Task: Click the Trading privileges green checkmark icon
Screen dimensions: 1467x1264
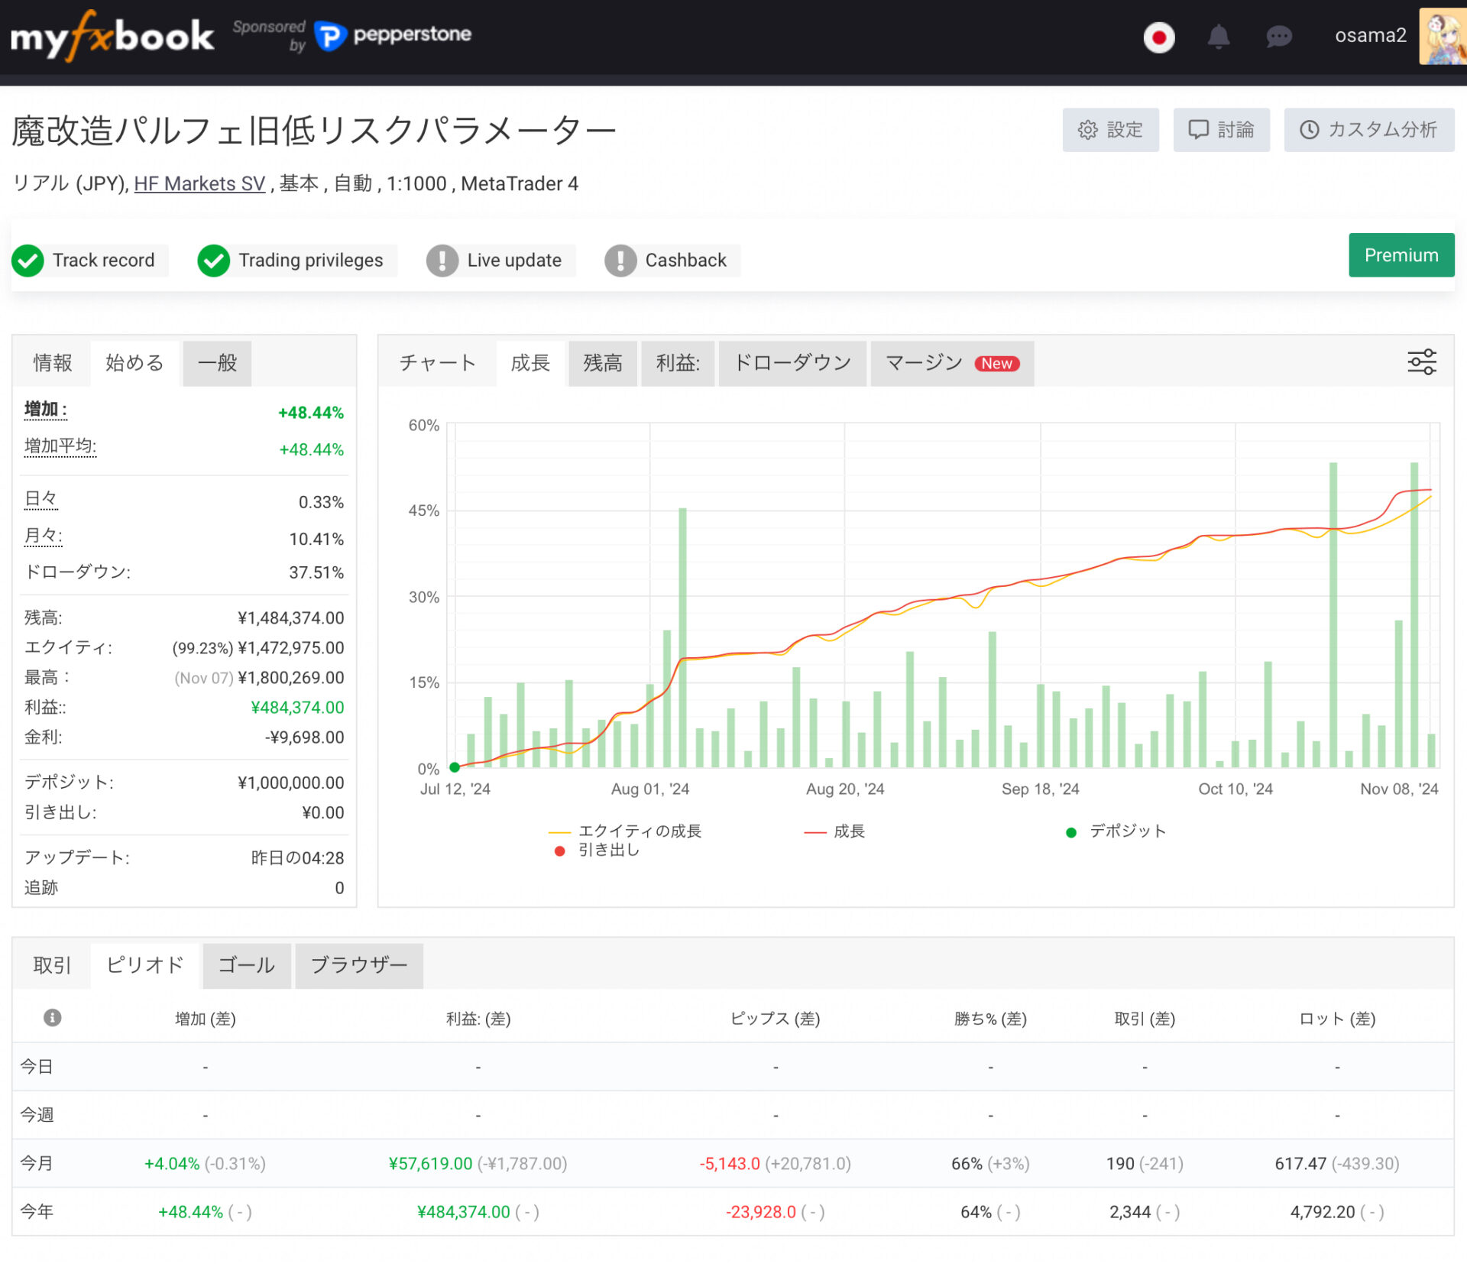Action: [x=214, y=261]
